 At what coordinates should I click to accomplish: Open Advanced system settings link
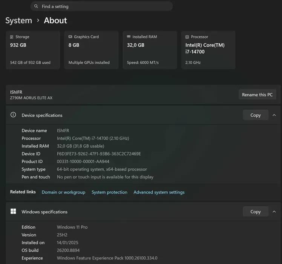tap(159, 192)
